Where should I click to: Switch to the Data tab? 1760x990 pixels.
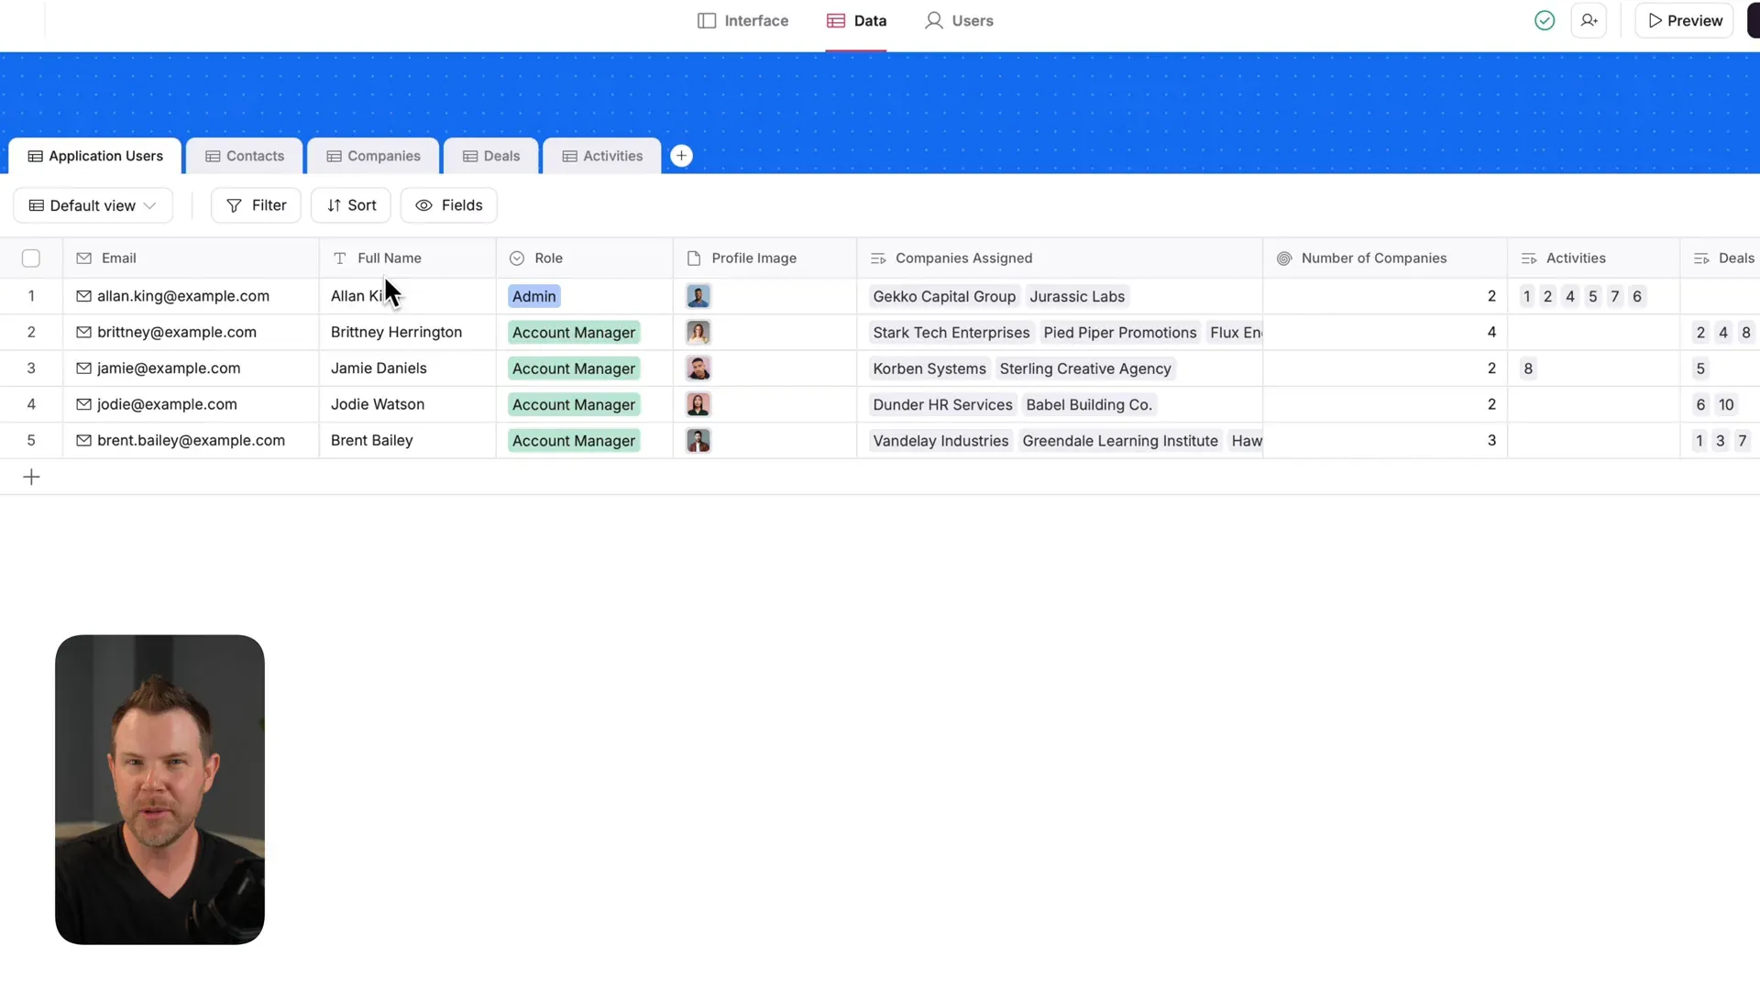pyautogui.click(x=856, y=20)
